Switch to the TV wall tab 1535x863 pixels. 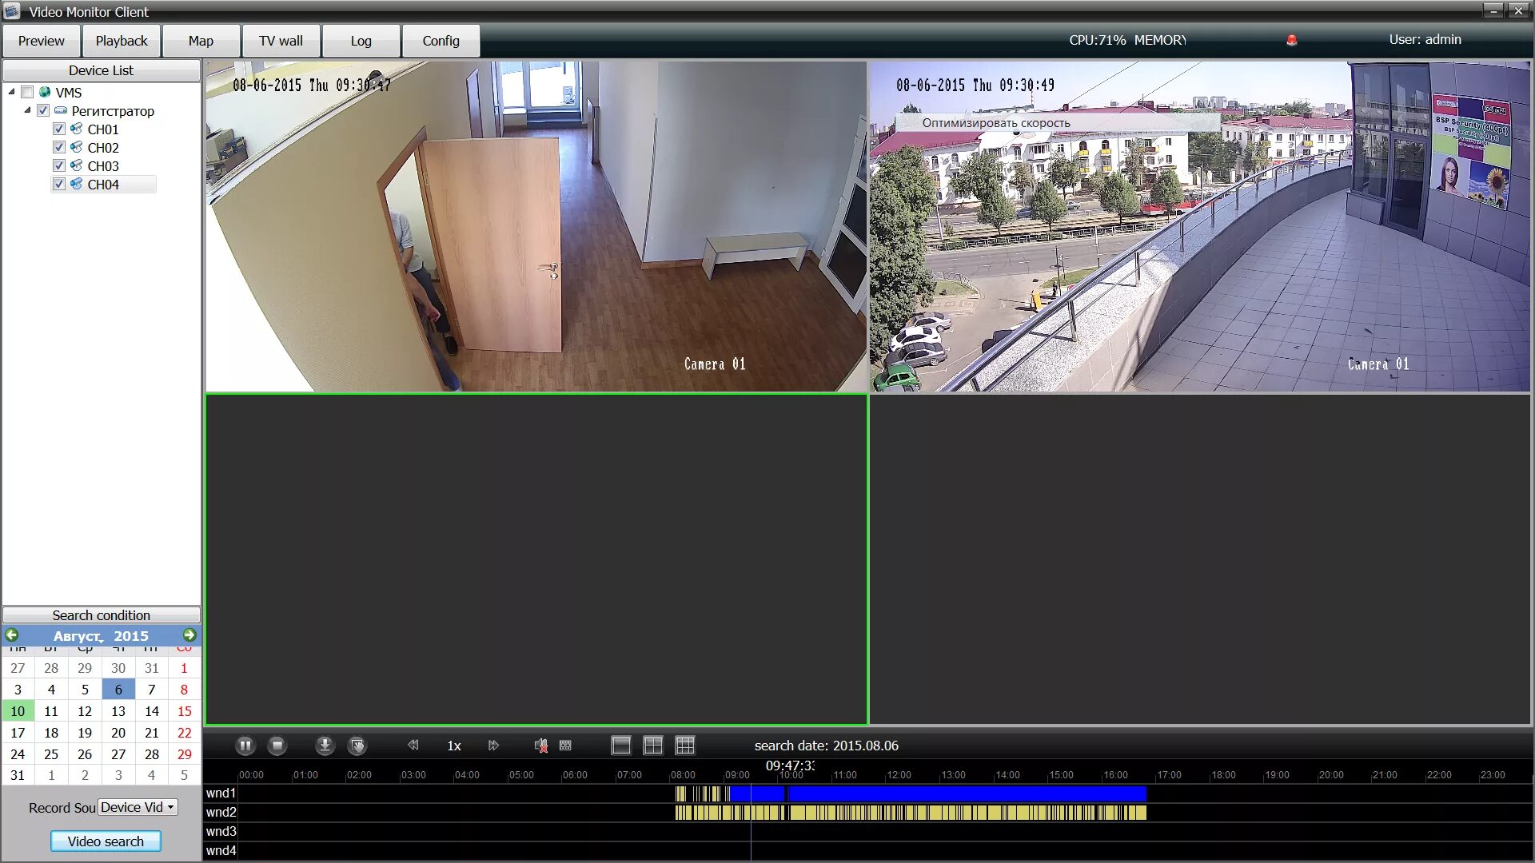(281, 41)
